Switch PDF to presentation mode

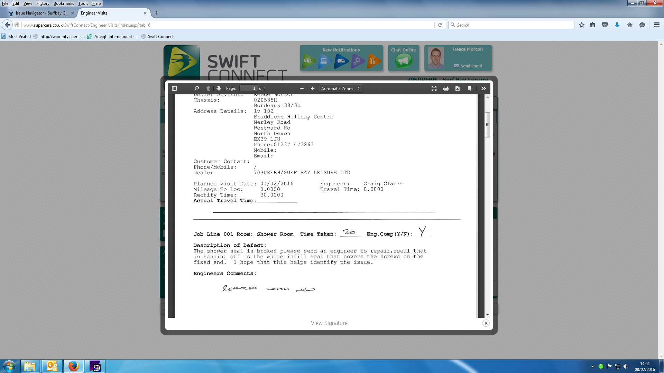[434, 88]
